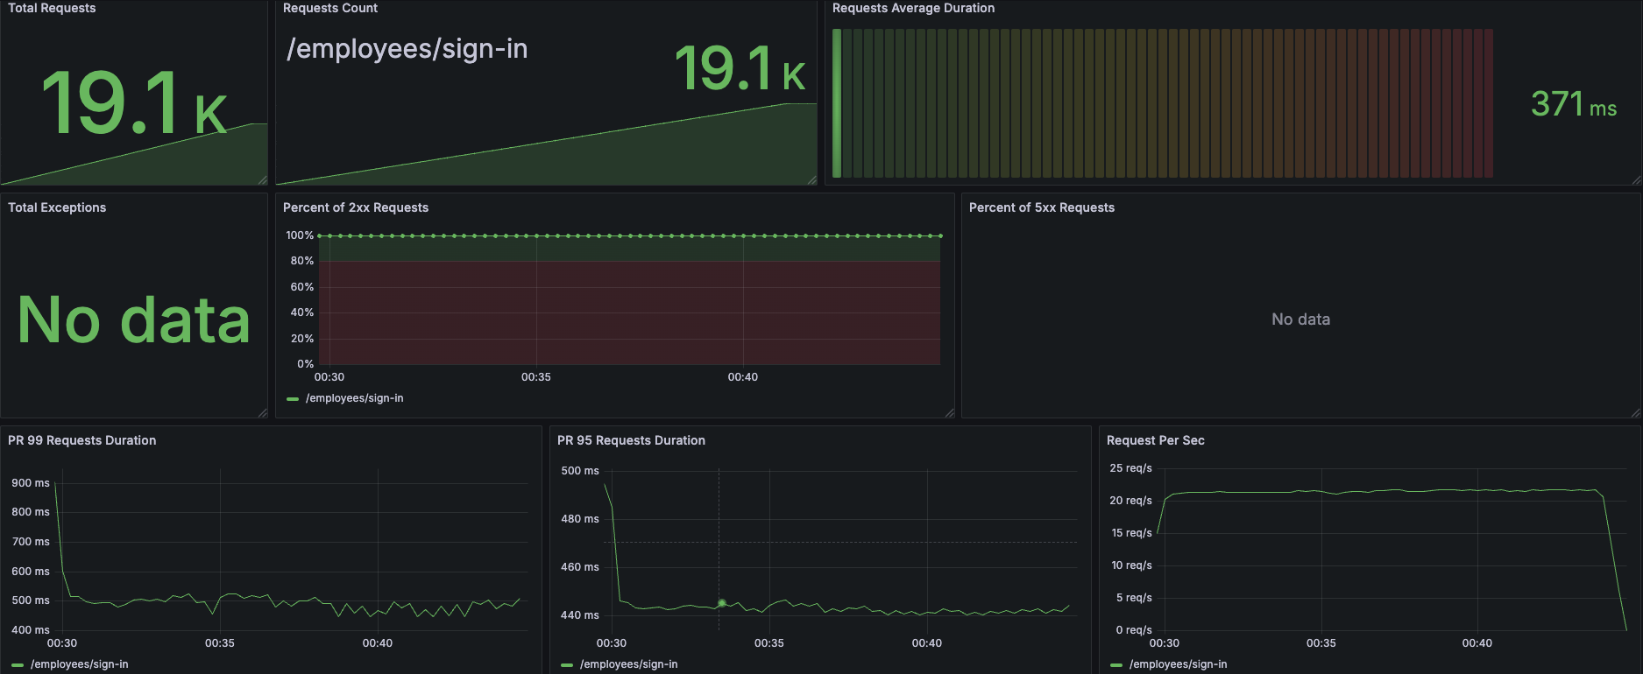Click resize handle of Total Requests panel
Viewport: 1643px width, 674px height.
(263, 180)
